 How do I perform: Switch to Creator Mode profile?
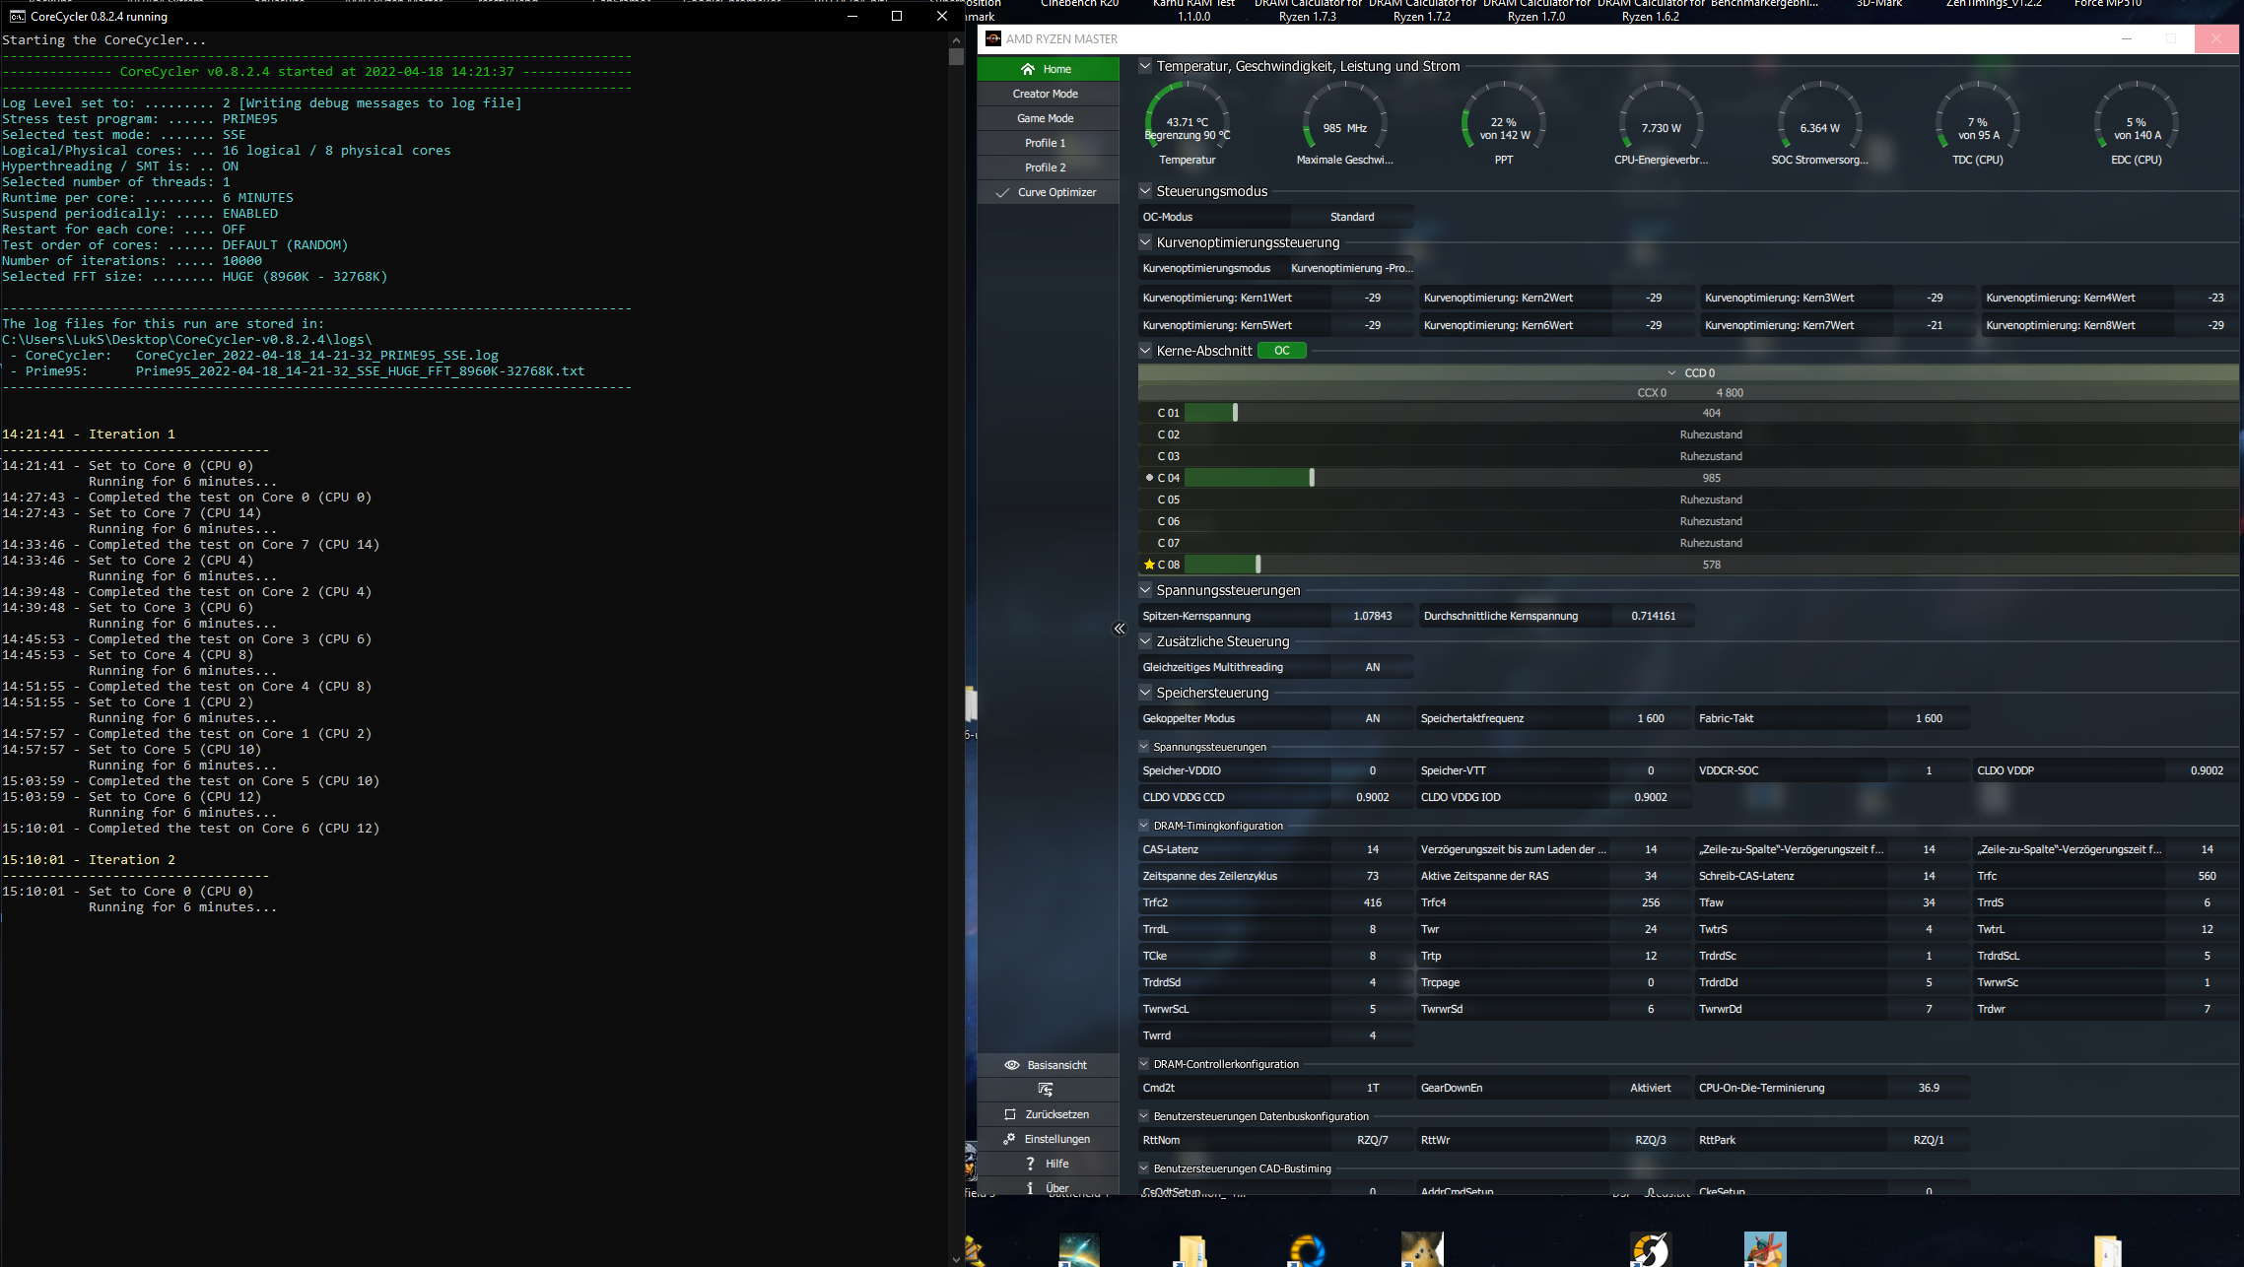click(x=1046, y=94)
